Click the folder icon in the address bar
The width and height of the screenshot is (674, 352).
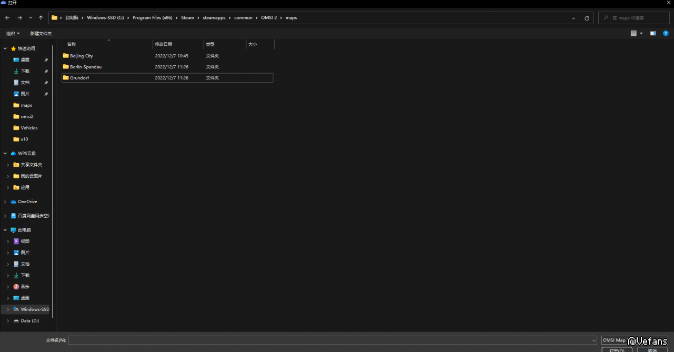[x=54, y=18]
